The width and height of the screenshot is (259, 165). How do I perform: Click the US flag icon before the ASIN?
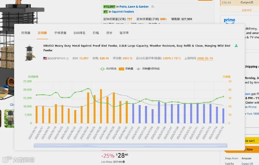coord(45,58)
